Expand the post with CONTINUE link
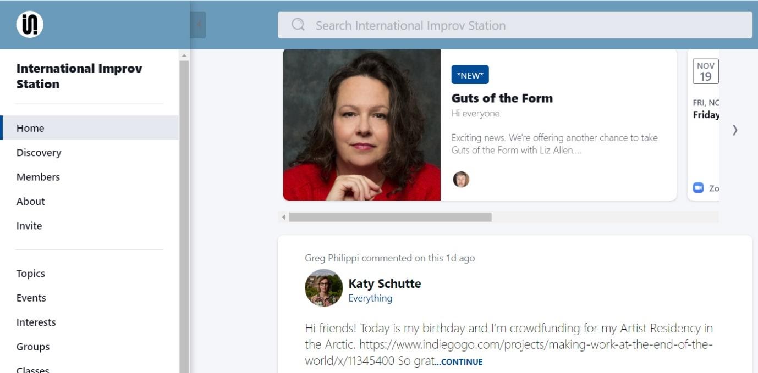 [462, 362]
